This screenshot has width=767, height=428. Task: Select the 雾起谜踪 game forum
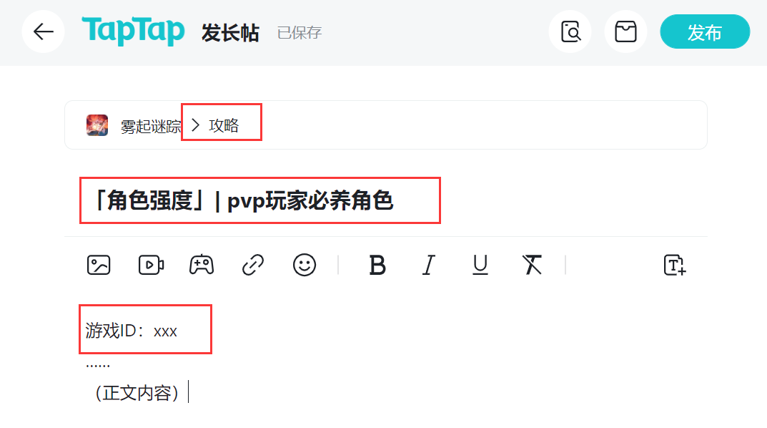coord(151,127)
